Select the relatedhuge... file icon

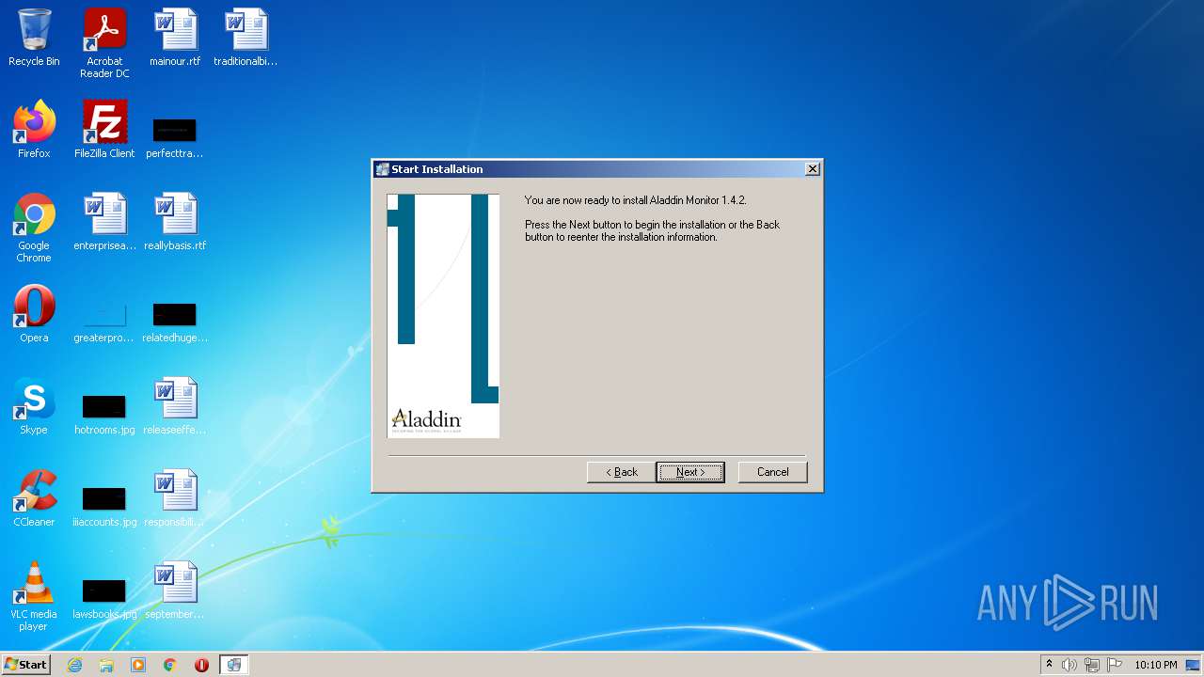point(175,321)
